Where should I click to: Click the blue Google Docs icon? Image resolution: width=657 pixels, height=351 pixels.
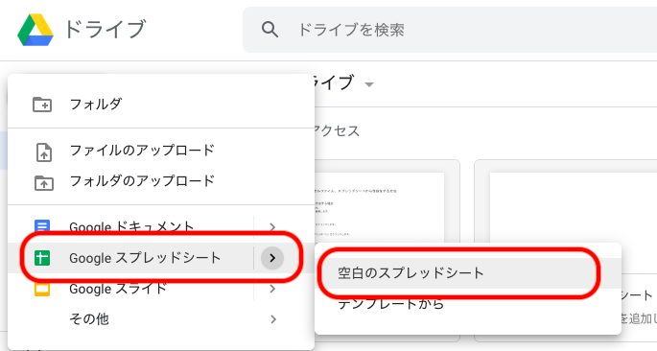42,226
